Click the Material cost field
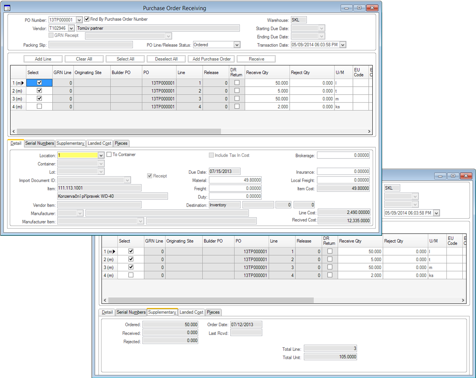The width and height of the screenshot is (476, 378). (x=235, y=180)
